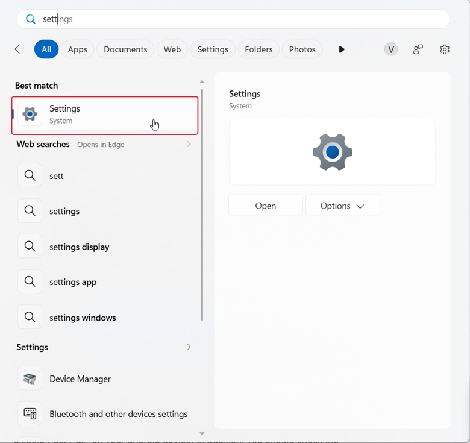Open 'Device Manager' result text
Viewport: 470px width, 443px height.
tap(80, 379)
